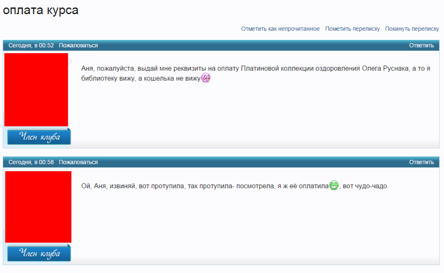The image size is (444, 273).
Task: Click the 'Сегодня, в 00:52' timestamp
Action: (x=31, y=45)
